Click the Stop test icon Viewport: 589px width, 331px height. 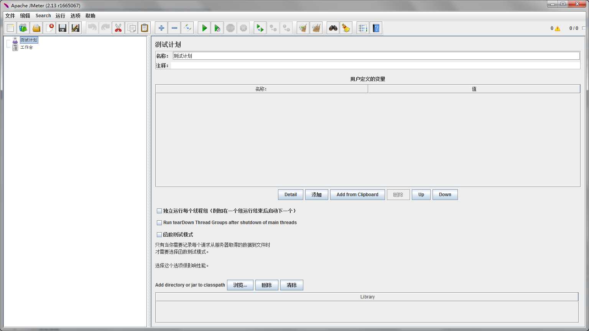(230, 28)
